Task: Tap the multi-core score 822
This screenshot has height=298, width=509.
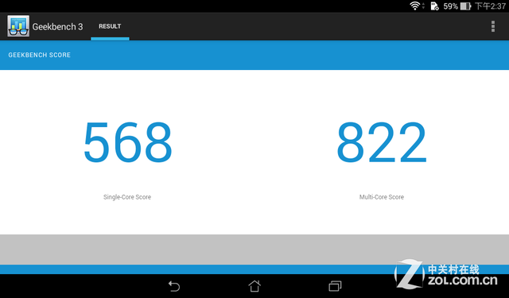Action: 382,142
